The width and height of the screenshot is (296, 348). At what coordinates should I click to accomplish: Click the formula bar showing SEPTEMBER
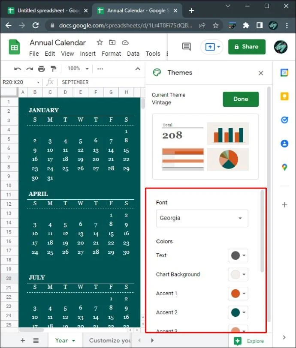(101, 82)
